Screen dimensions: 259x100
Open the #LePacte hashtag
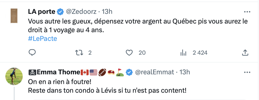[x=42, y=39]
